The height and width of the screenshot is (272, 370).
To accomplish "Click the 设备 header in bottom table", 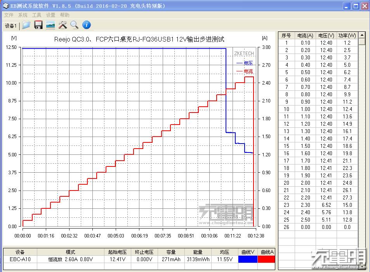I will (20, 252).
